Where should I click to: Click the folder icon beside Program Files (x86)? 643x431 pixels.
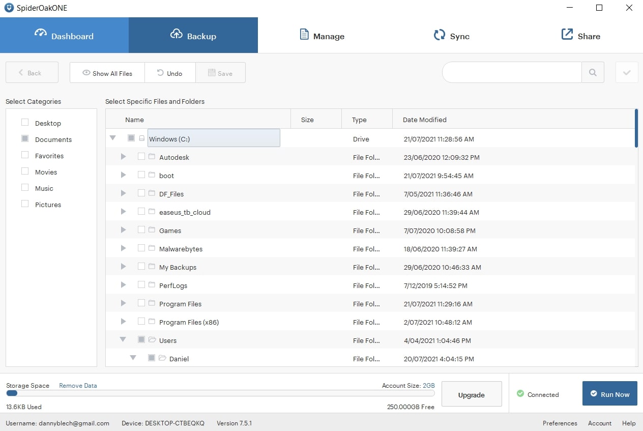coord(152,322)
